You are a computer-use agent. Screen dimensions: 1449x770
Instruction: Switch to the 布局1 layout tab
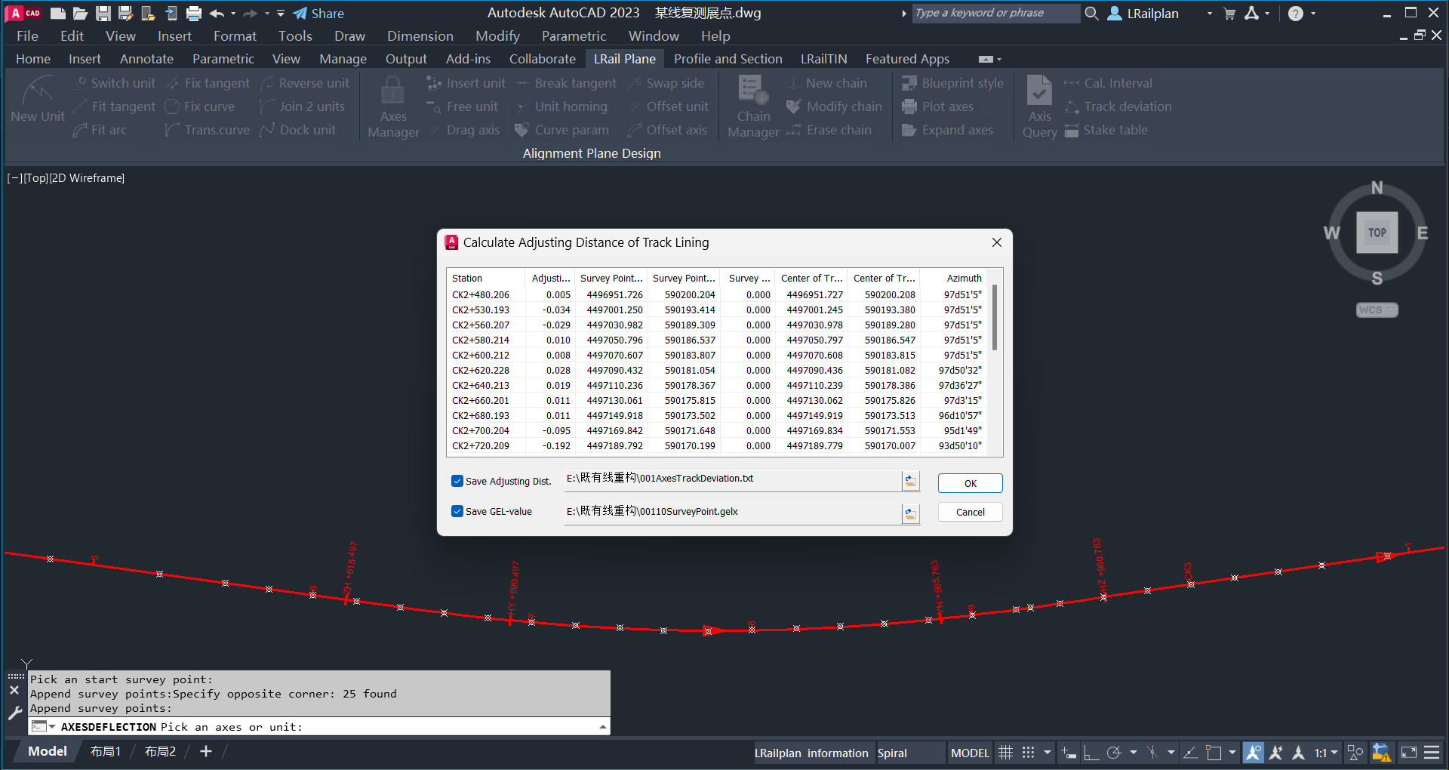coord(106,752)
